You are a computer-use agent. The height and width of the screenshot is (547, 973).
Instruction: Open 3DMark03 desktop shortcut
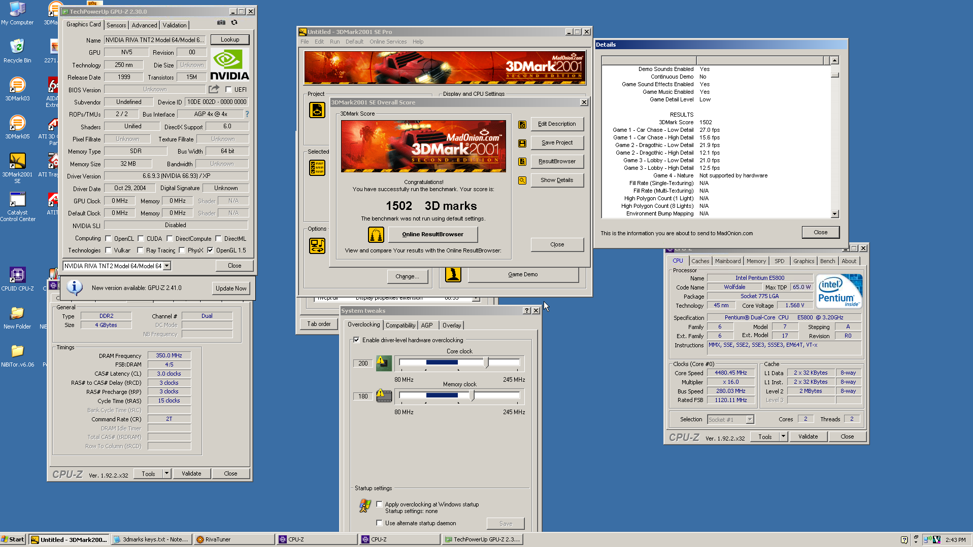click(x=17, y=89)
